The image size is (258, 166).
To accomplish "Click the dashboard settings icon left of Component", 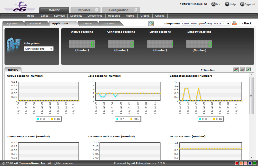I will click(x=151, y=23).
